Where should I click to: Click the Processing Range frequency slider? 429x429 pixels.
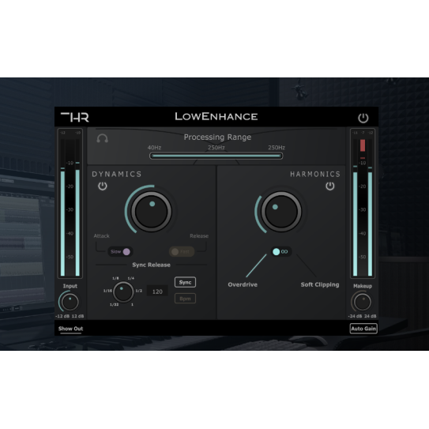[x=216, y=156]
